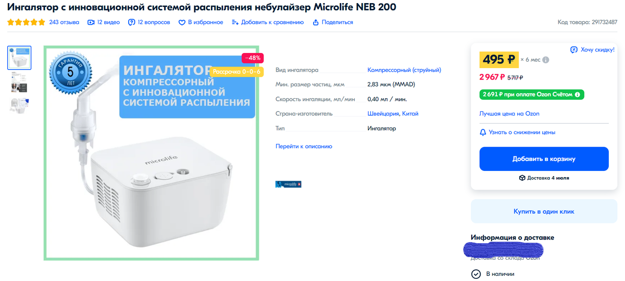
Task: Click the question icon for 12 вопросов
Action: 132,22
